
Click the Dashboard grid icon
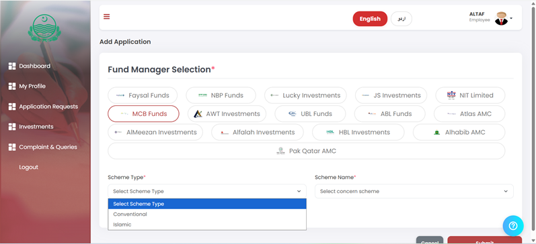click(x=12, y=66)
